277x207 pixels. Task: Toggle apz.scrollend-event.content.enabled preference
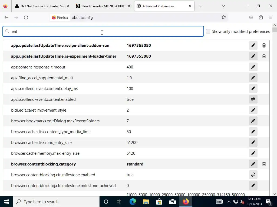(253, 99)
